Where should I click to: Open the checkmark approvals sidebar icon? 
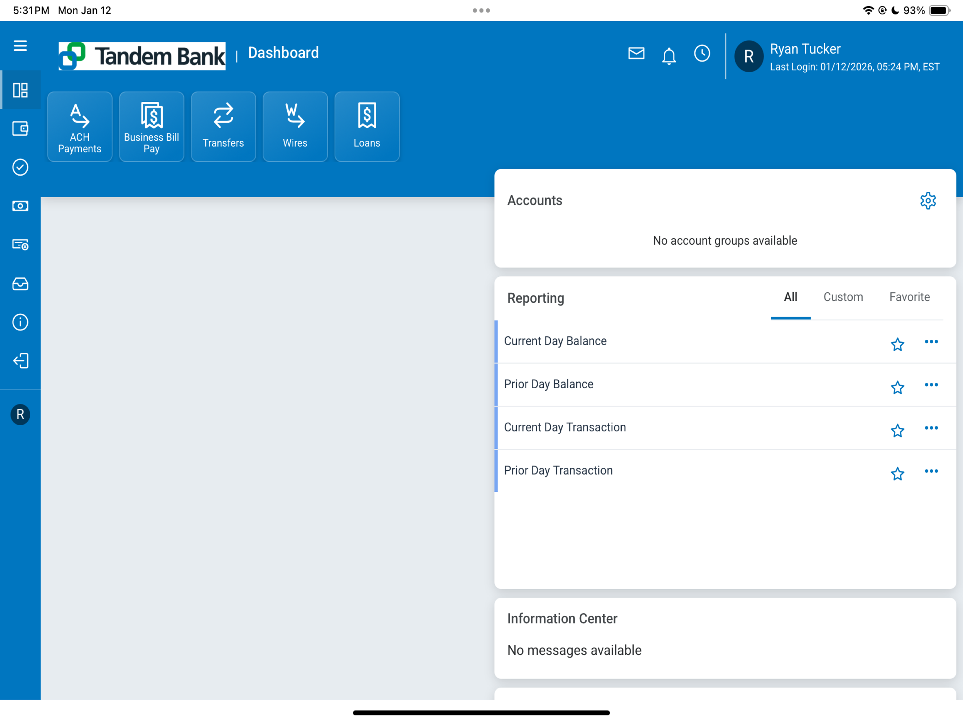[x=20, y=167]
